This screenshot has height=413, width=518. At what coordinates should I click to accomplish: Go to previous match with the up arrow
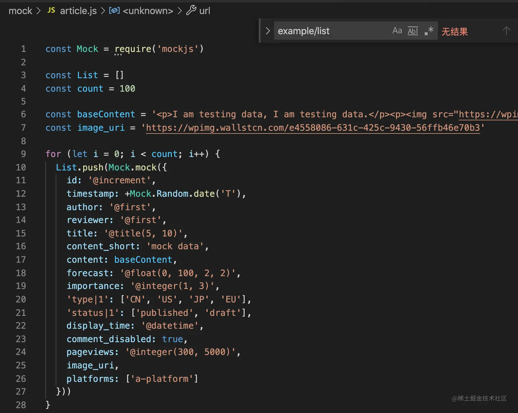pos(506,31)
